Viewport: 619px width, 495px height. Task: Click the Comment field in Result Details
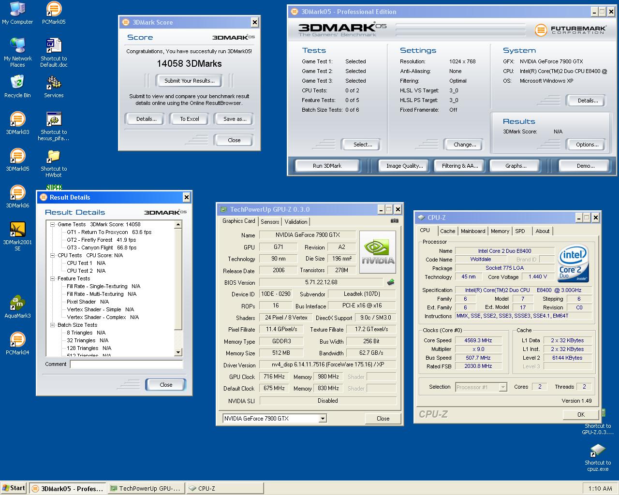pos(126,364)
